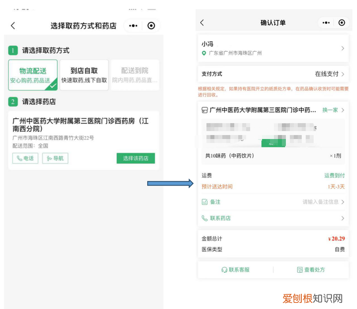The width and height of the screenshot is (357, 309).
Task: Click headset icon beside 联系客服
Action: [x=224, y=270]
